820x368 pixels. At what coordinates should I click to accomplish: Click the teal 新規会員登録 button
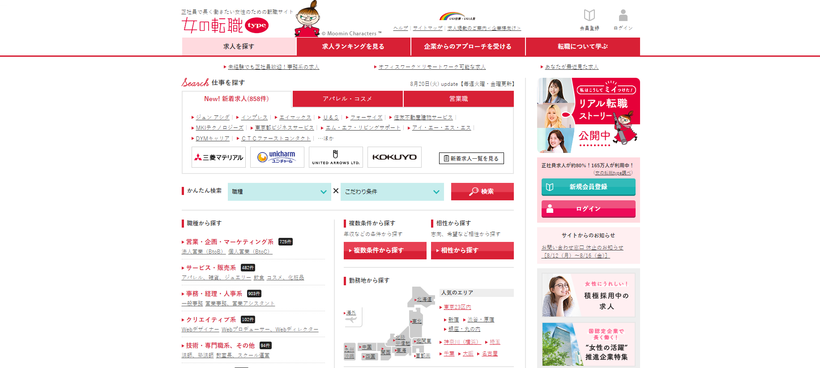pyautogui.click(x=589, y=187)
